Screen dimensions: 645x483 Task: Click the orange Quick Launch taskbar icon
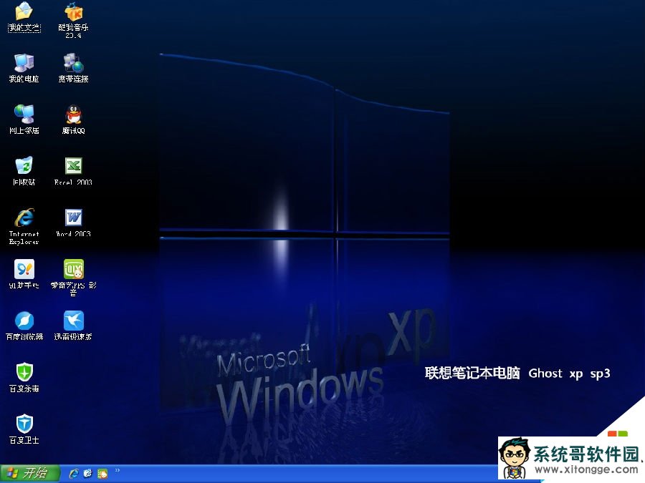coord(102,473)
